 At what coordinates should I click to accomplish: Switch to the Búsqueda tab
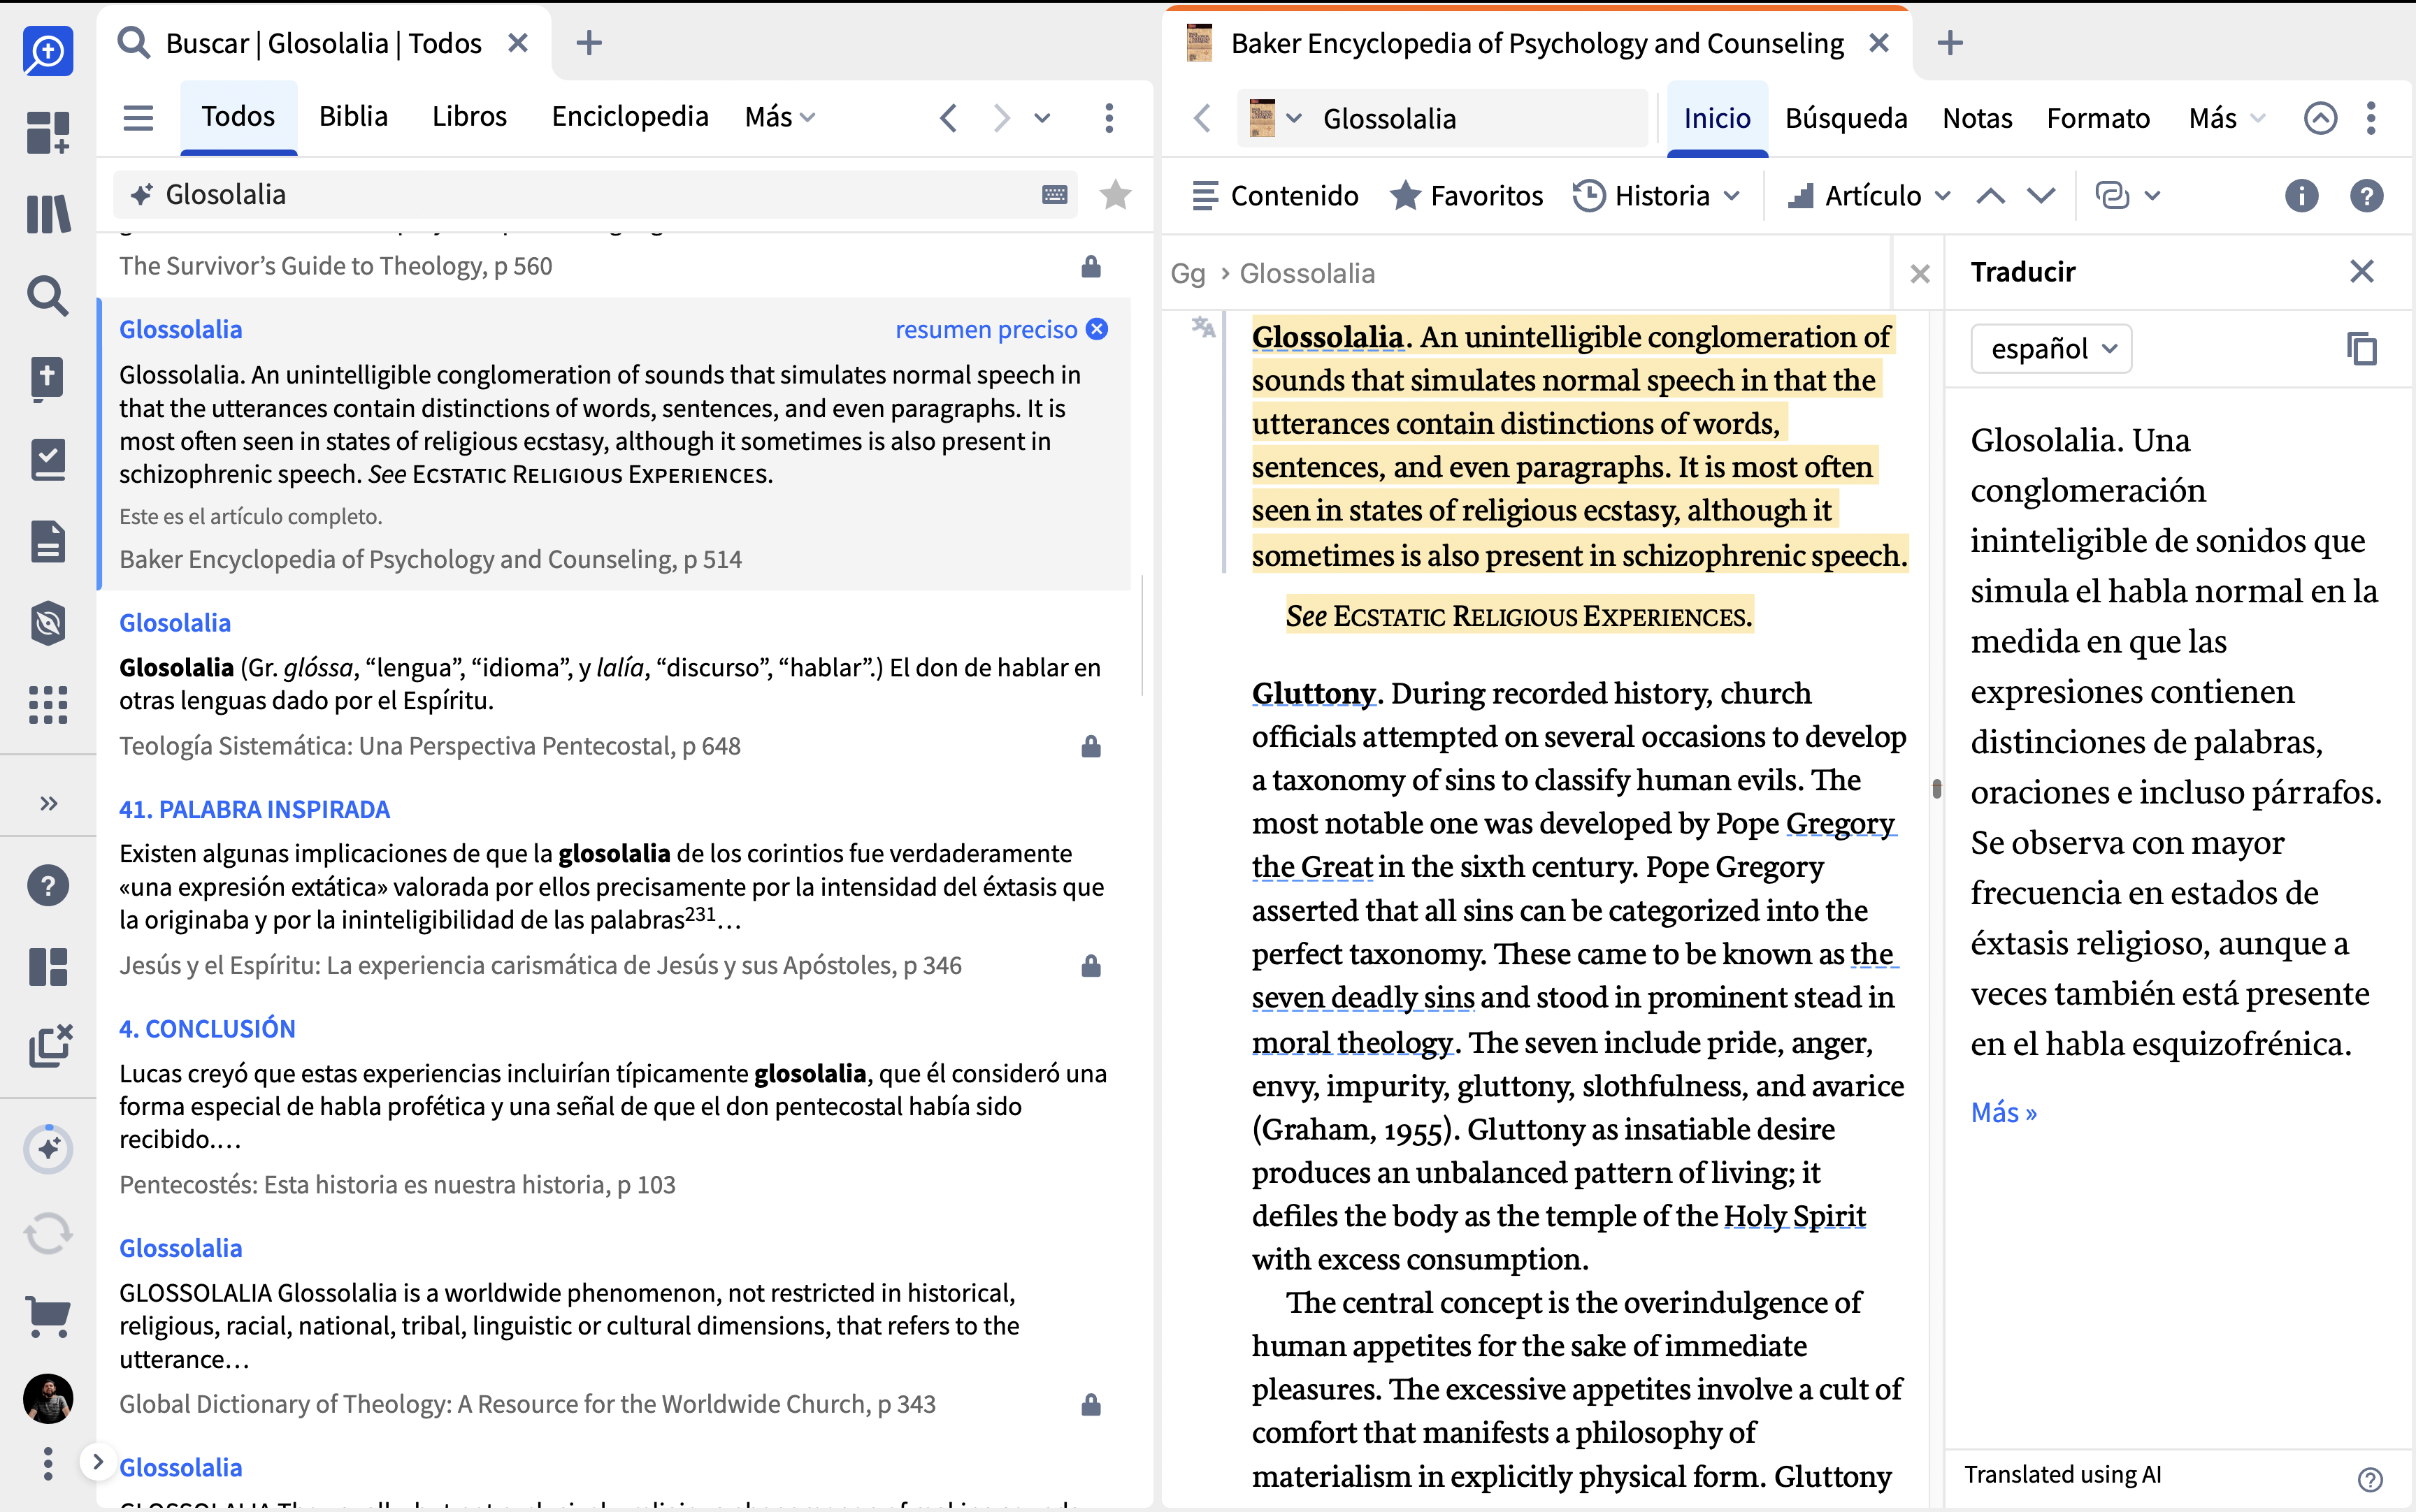[1846, 118]
